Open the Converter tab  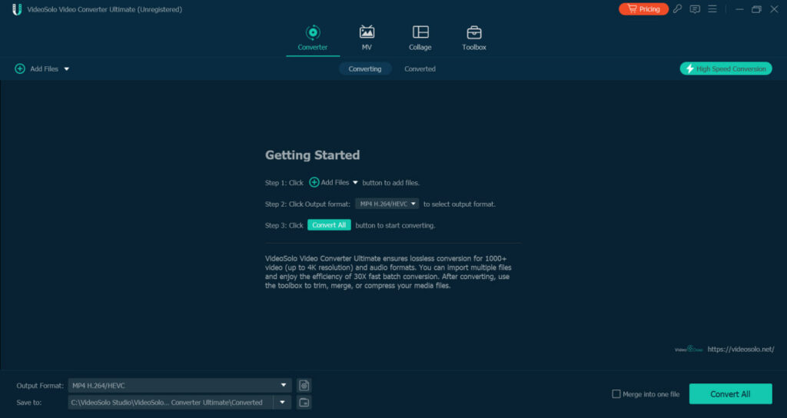[313, 38]
